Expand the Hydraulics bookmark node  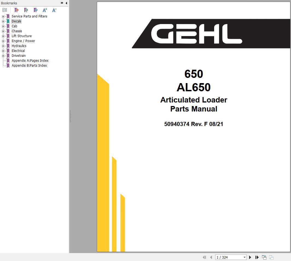click(x=3, y=46)
